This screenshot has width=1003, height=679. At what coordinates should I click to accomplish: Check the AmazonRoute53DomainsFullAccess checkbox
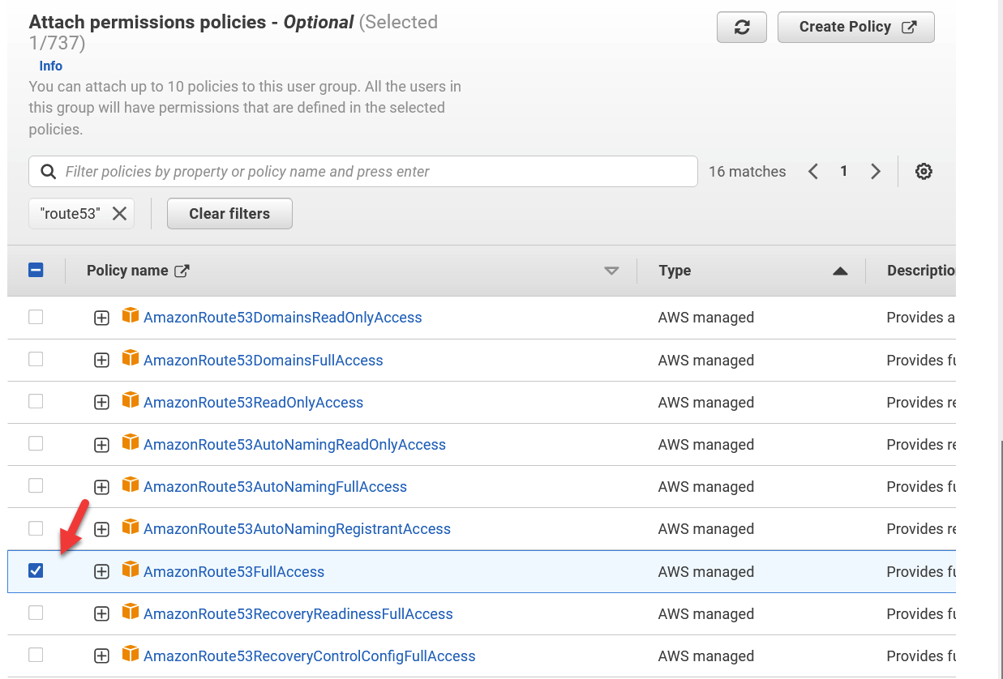36,359
